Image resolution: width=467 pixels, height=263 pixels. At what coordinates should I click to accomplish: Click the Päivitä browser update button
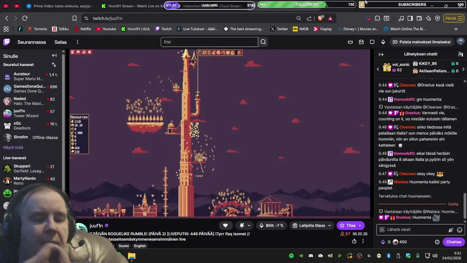pyautogui.click(x=454, y=18)
